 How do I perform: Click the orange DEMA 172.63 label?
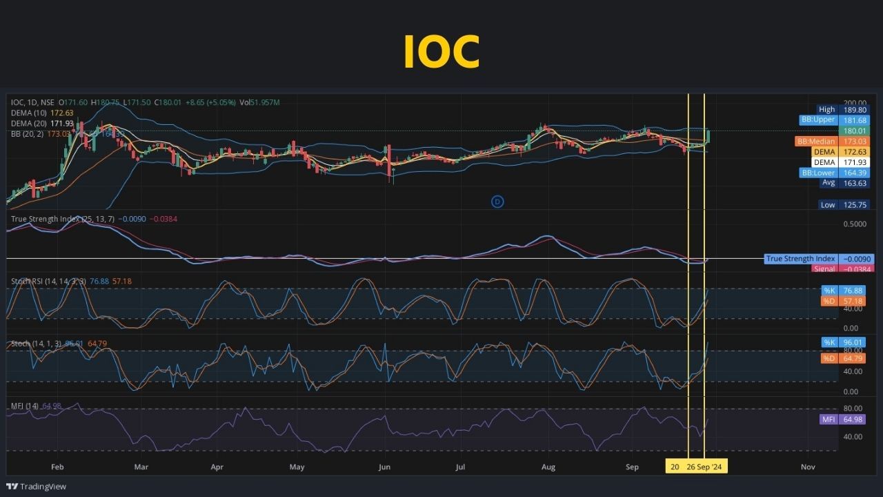tap(840, 152)
